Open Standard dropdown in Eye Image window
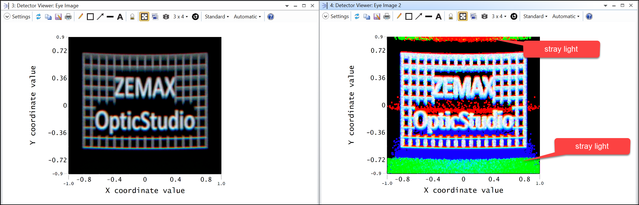The image size is (639, 205). pyautogui.click(x=217, y=17)
